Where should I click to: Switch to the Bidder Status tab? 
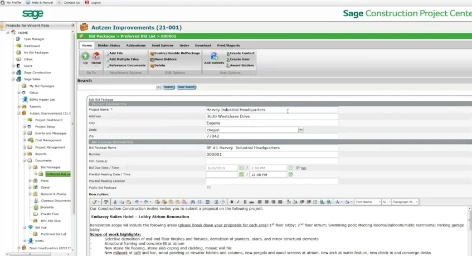click(x=109, y=46)
